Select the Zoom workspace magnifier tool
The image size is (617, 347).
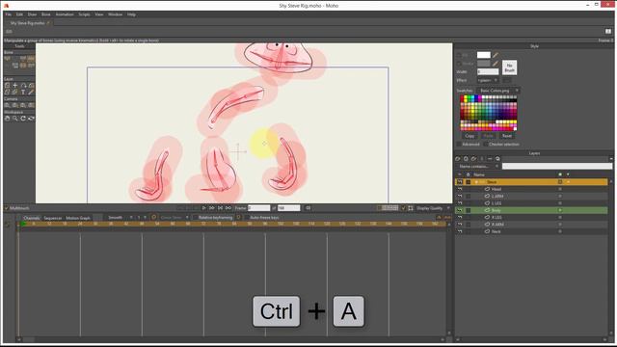[15, 118]
